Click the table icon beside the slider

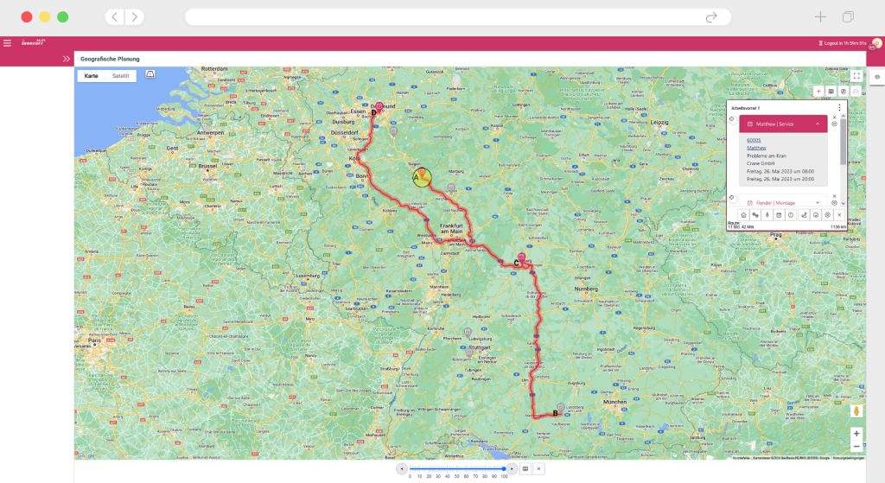pos(525,469)
